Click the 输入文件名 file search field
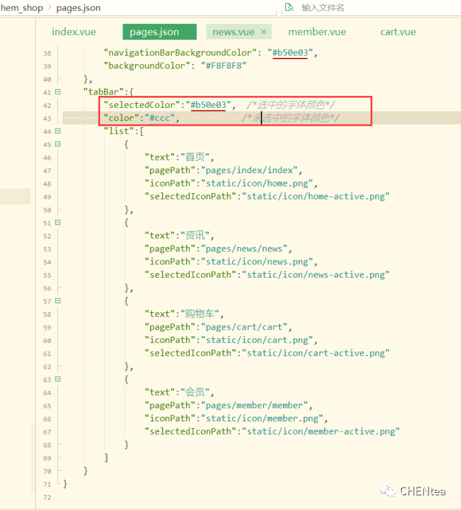This screenshot has width=461, height=510. [360, 8]
